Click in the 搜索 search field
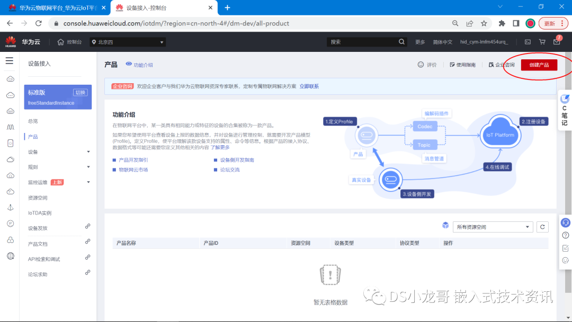 coord(365,41)
